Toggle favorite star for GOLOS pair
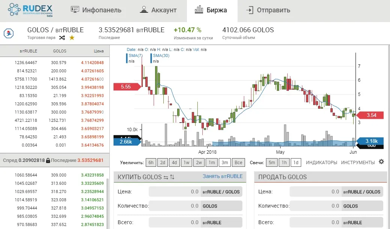 click(72, 38)
